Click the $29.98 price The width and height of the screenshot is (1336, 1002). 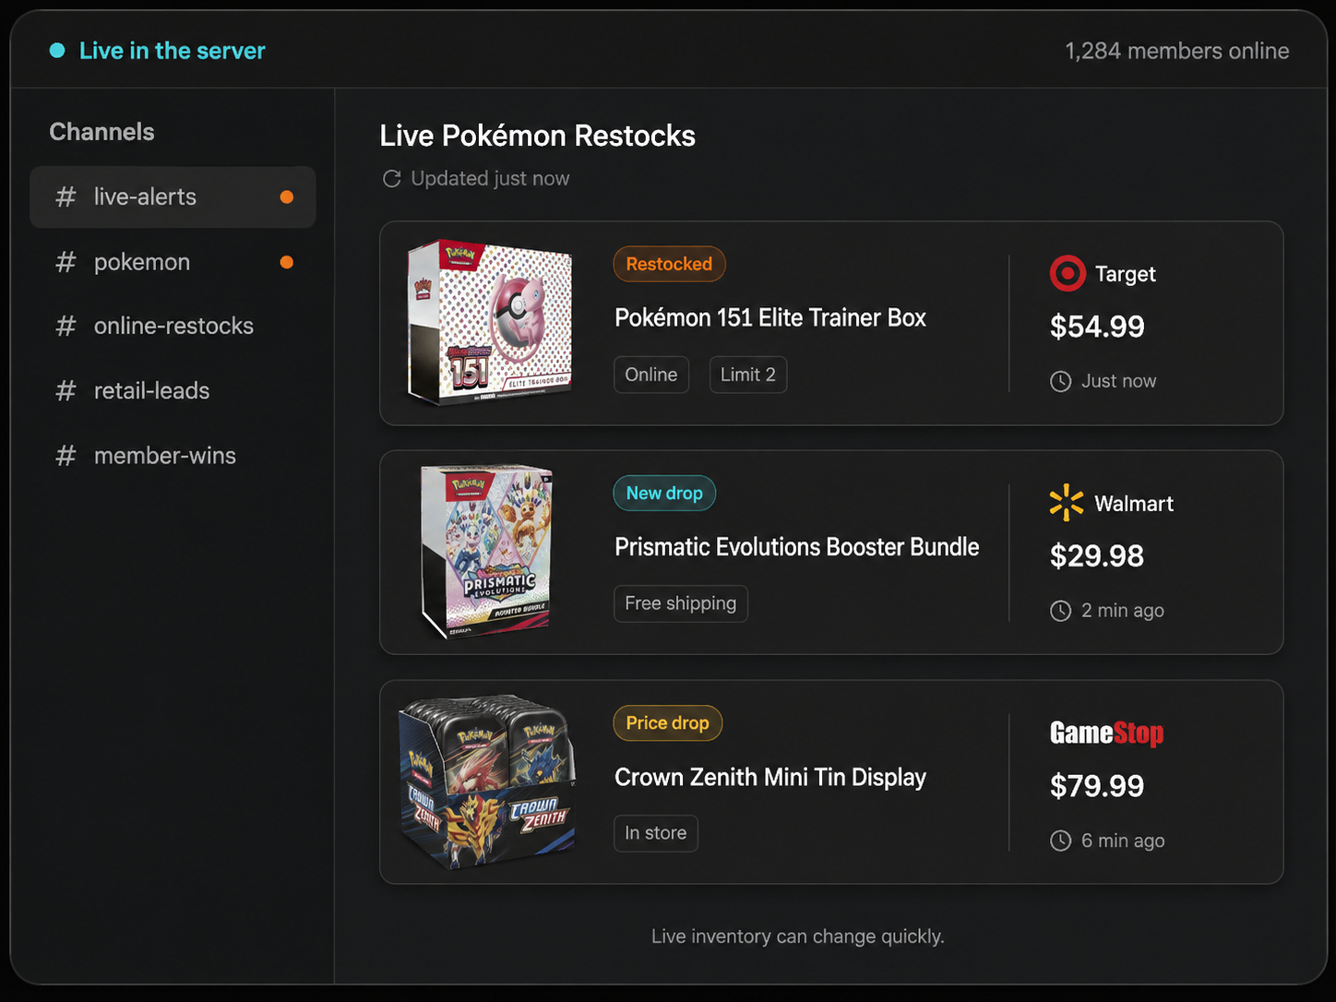(1097, 556)
